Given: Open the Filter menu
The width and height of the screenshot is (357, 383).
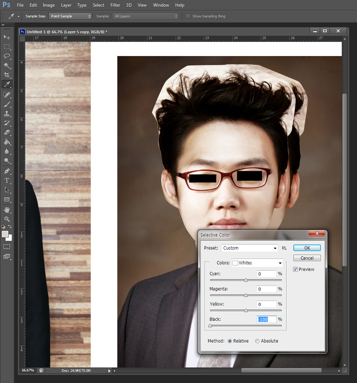Looking at the screenshot, I should tap(115, 5).
